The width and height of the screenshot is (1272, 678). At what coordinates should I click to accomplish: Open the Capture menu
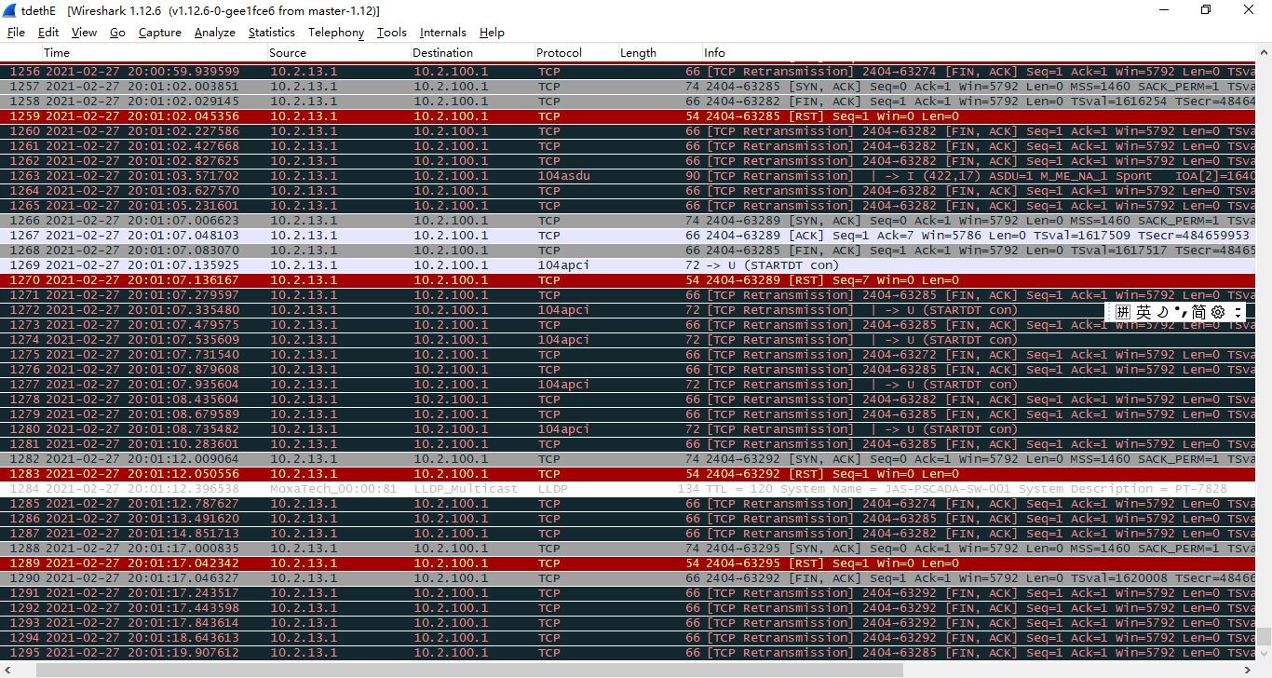159,32
